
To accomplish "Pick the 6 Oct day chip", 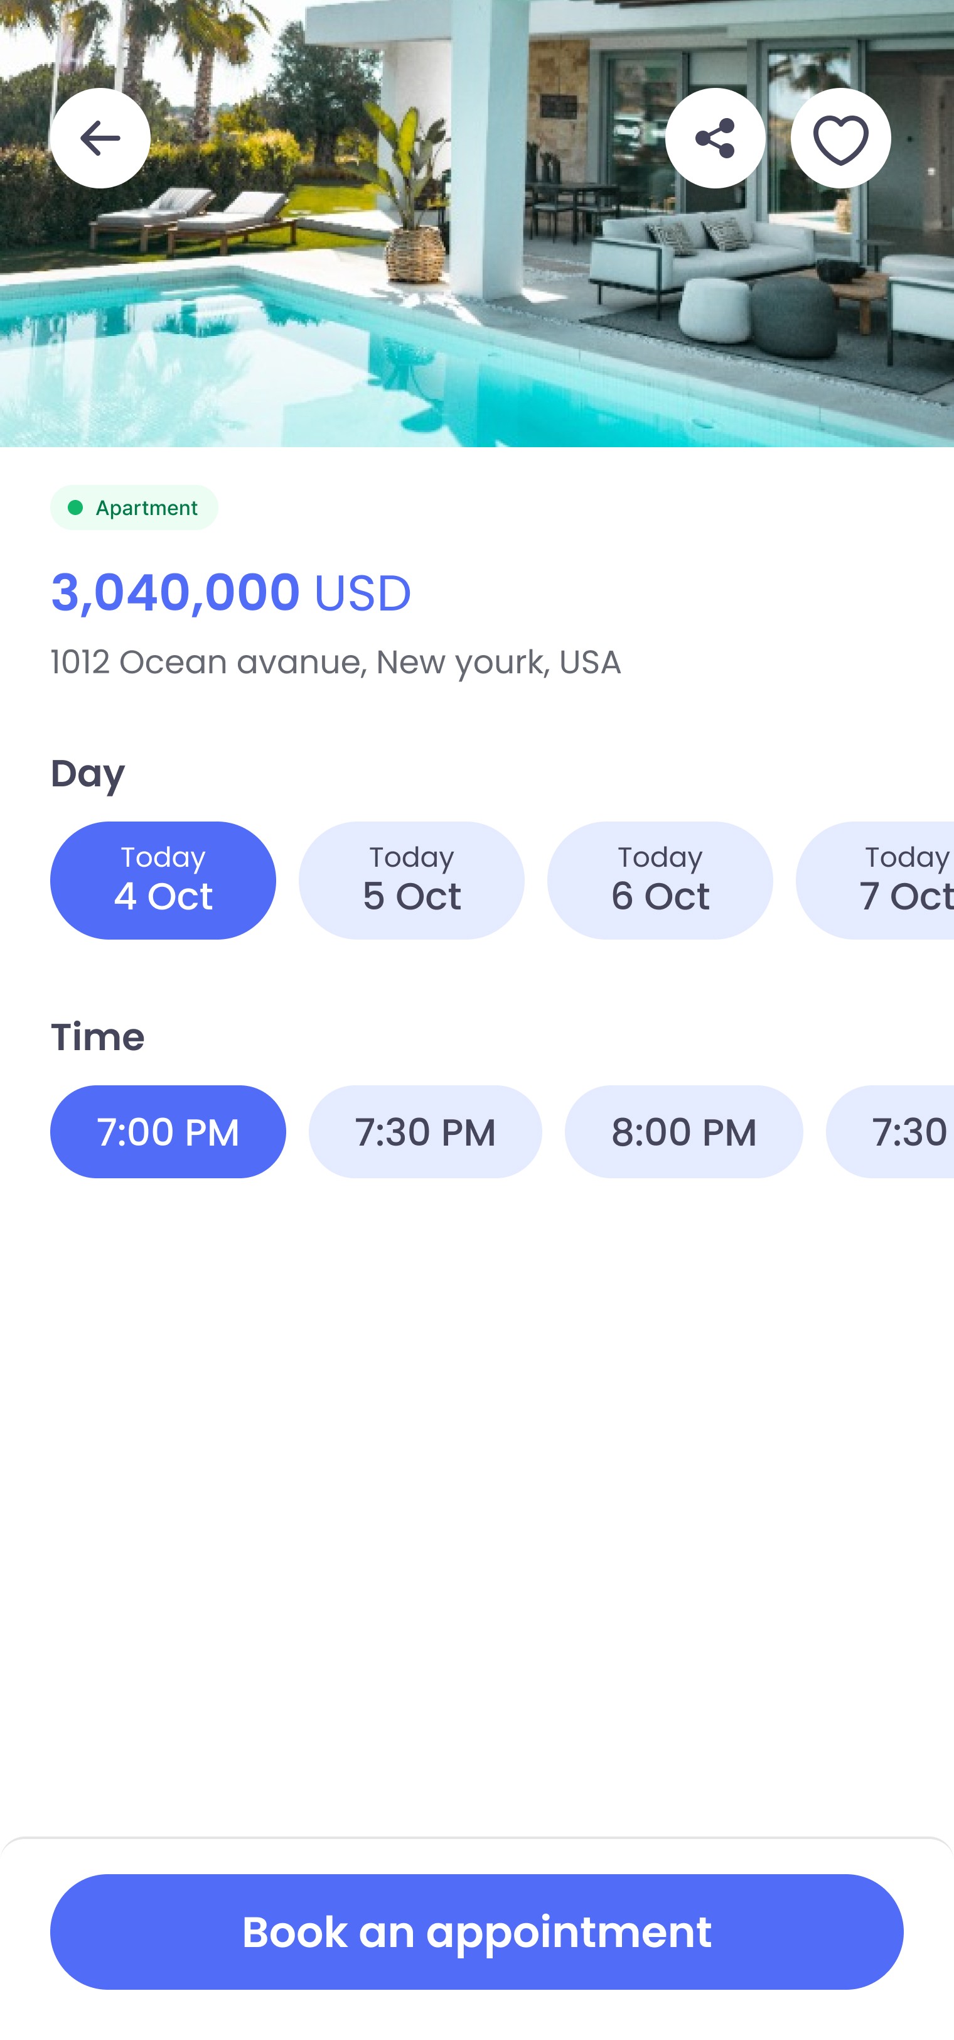I will 660,880.
